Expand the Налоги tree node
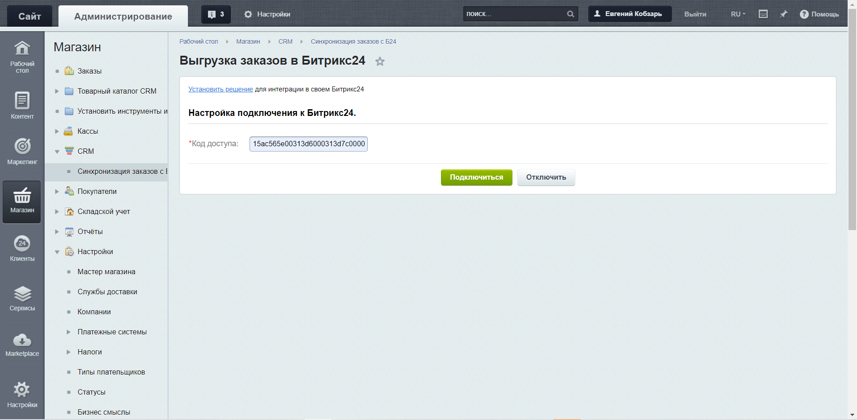This screenshot has height=420, width=857. click(68, 352)
